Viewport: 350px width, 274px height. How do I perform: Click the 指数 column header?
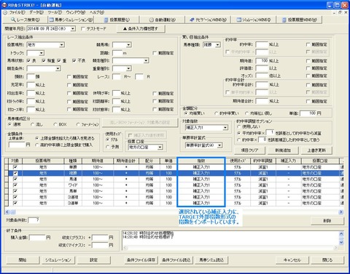[x=201, y=161]
